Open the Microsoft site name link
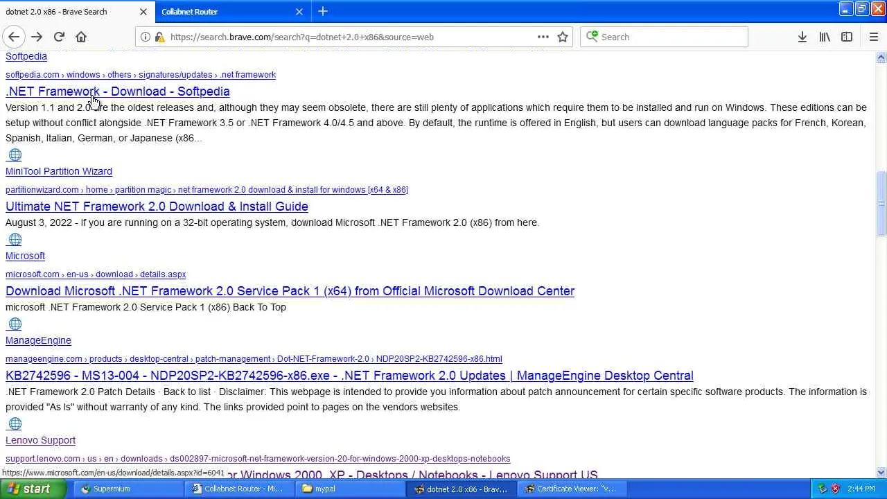 pos(25,256)
